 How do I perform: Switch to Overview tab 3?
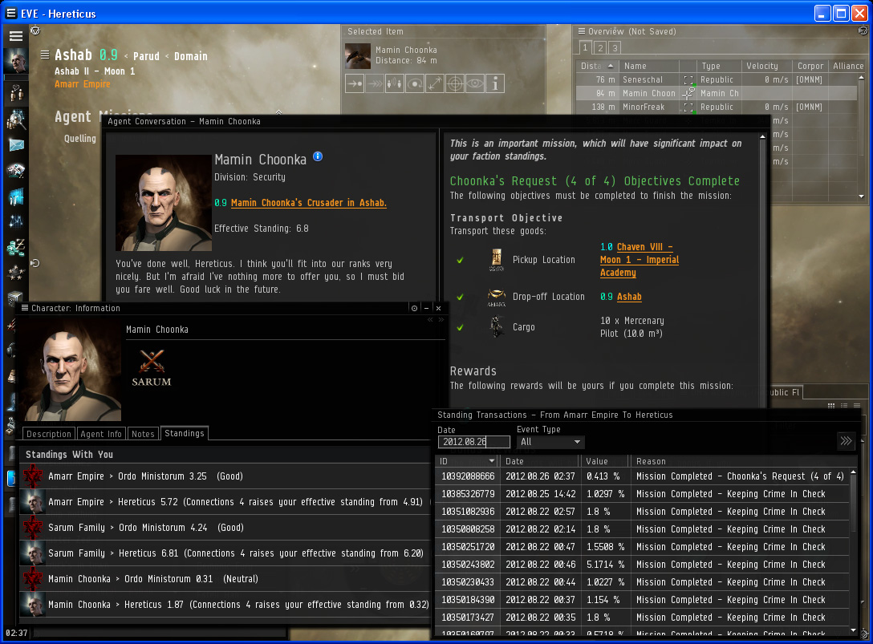(x=615, y=48)
